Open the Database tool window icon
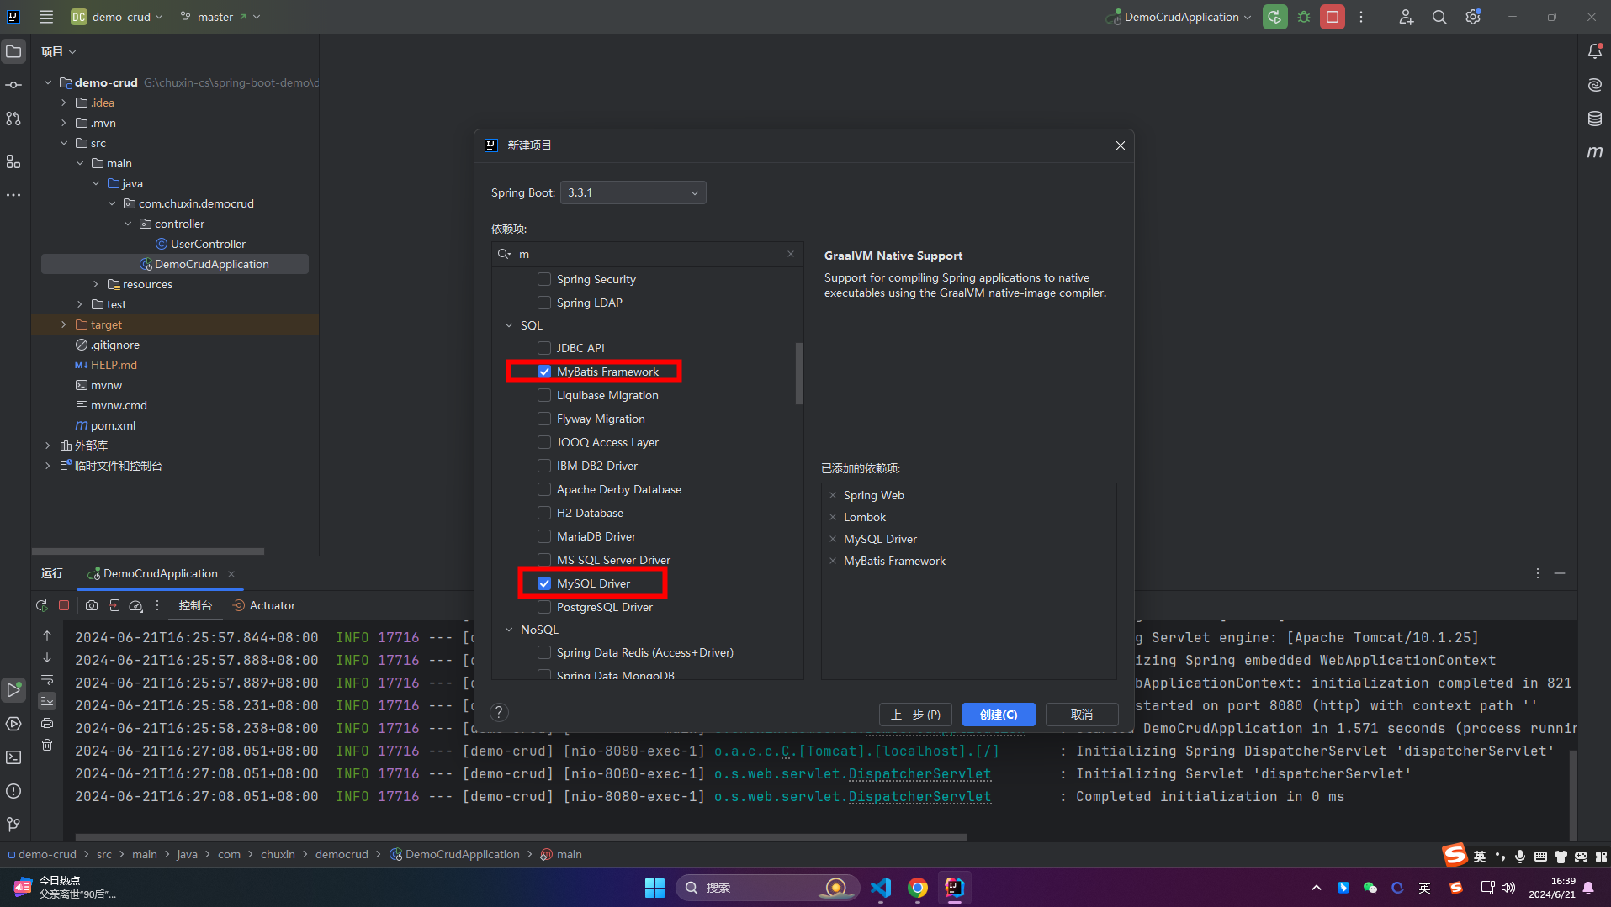 (x=1595, y=119)
